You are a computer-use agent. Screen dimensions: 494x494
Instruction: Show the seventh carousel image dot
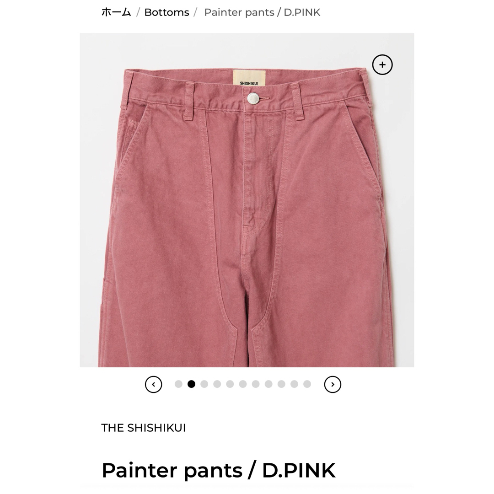(256, 384)
